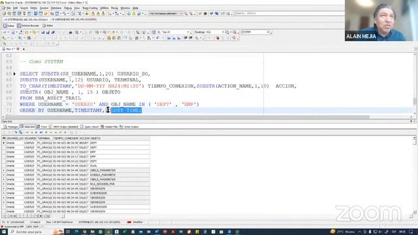
Task: Click line 65 execution marker in gutter
Action: tap(14, 74)
